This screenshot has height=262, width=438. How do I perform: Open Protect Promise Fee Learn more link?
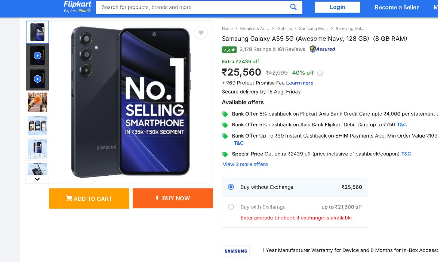click(x=300, y=83)
